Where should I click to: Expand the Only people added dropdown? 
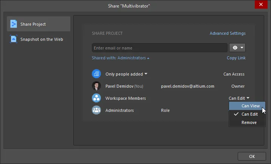click(x=126, y=74)
